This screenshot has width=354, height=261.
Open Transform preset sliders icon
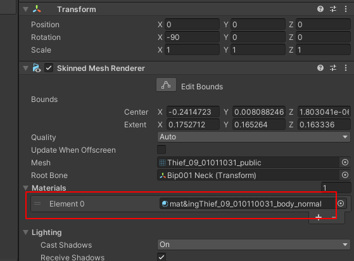pos(333,9)
